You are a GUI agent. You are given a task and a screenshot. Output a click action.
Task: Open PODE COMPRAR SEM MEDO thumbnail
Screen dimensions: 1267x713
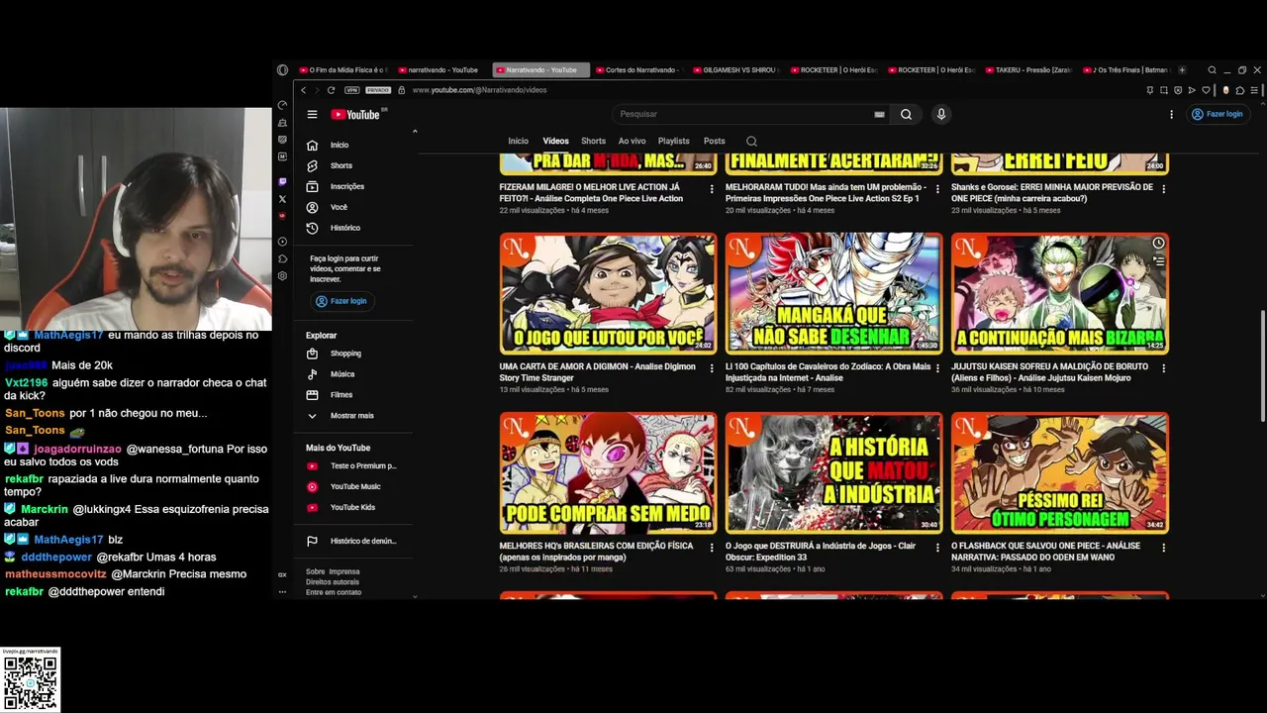click(x=608, y=473)
